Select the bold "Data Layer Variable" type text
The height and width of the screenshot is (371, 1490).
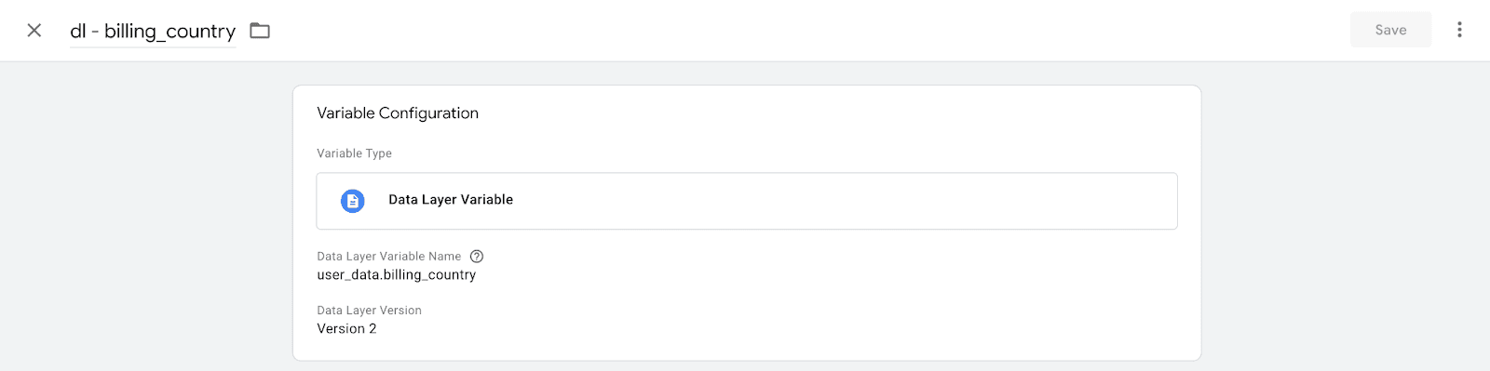[451, 200]
